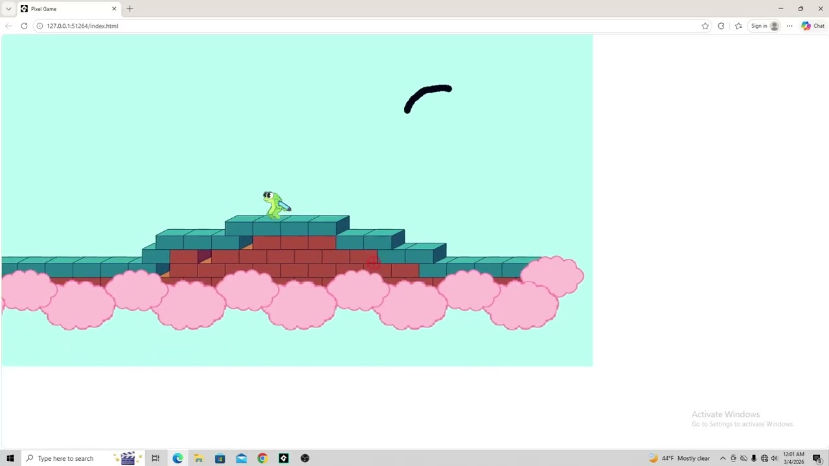The image size is (829, 466).
Task: Open the clock showing 12:01 AM
Action: (793, 458)
